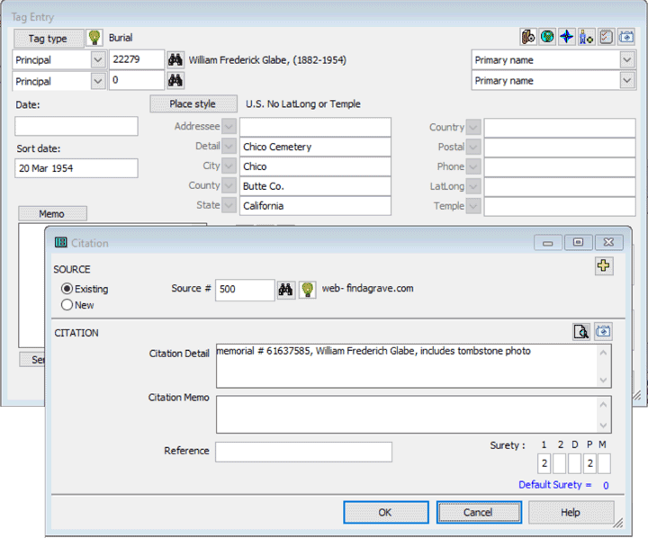
Task: Click the globe icon in Tag Entry toolbar
Action: (547, 37)
